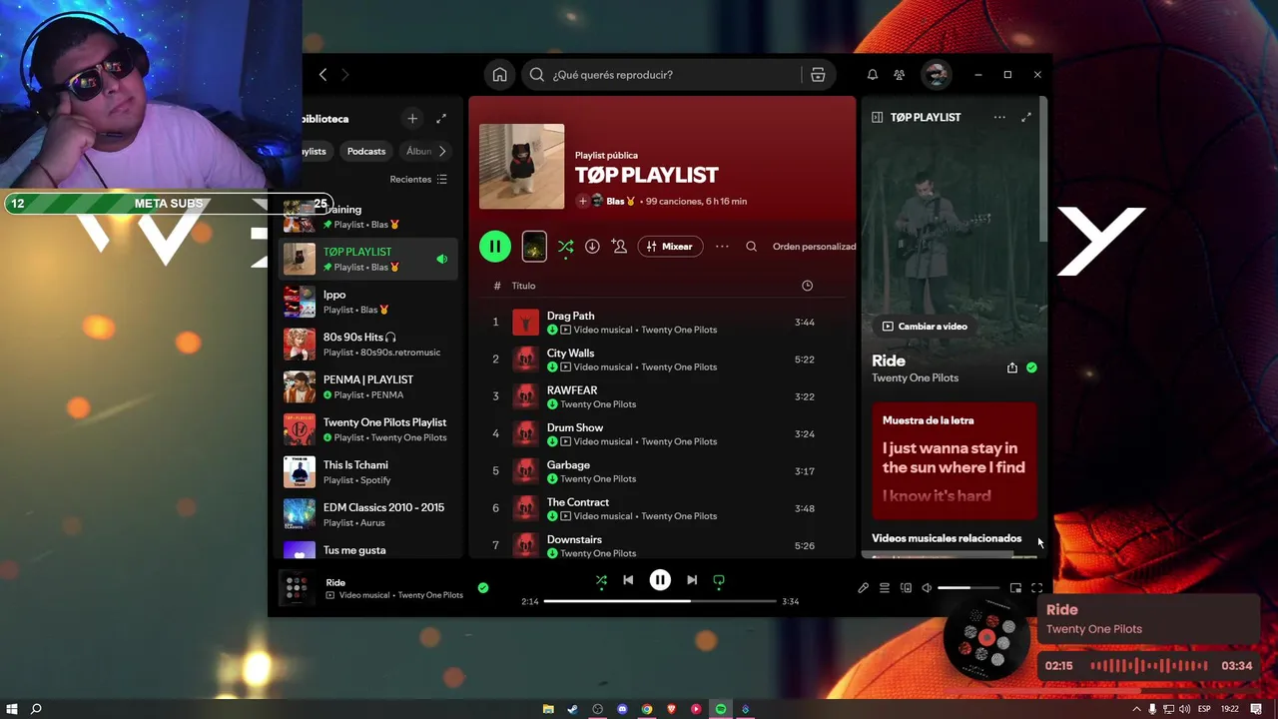Pause playback in player bar

point(660,580)
